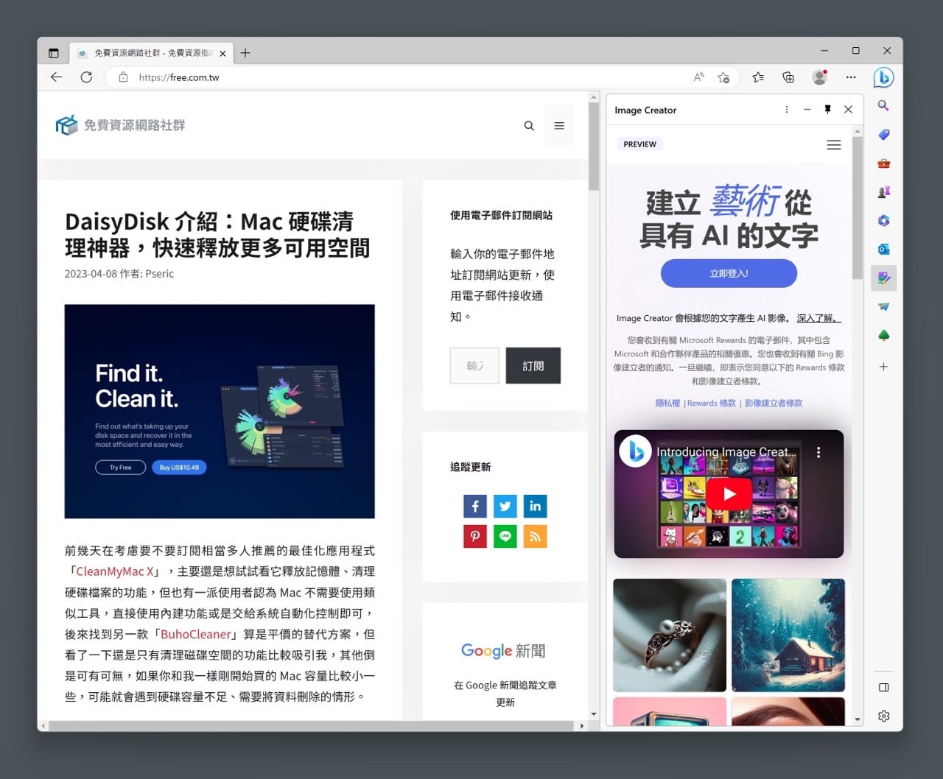This screenshot has height=779, width=943.
Task: Open the RSS feed icon
Action: [x=536, y=536]
